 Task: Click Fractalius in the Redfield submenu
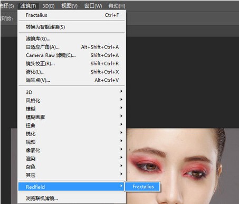click(x=142, y=187)
